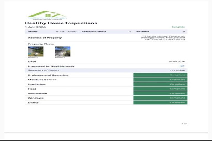Image resolution: width=212 pixels, height=141 pixels.
Task: Click the Score value 41 / 41
Action: (x=66, y=31)
